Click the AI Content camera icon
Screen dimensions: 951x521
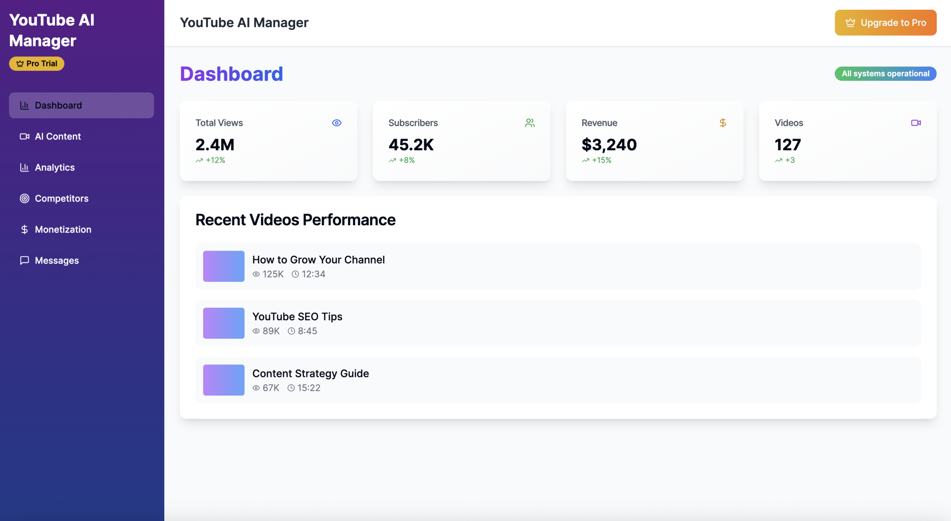tap(25, 137)
